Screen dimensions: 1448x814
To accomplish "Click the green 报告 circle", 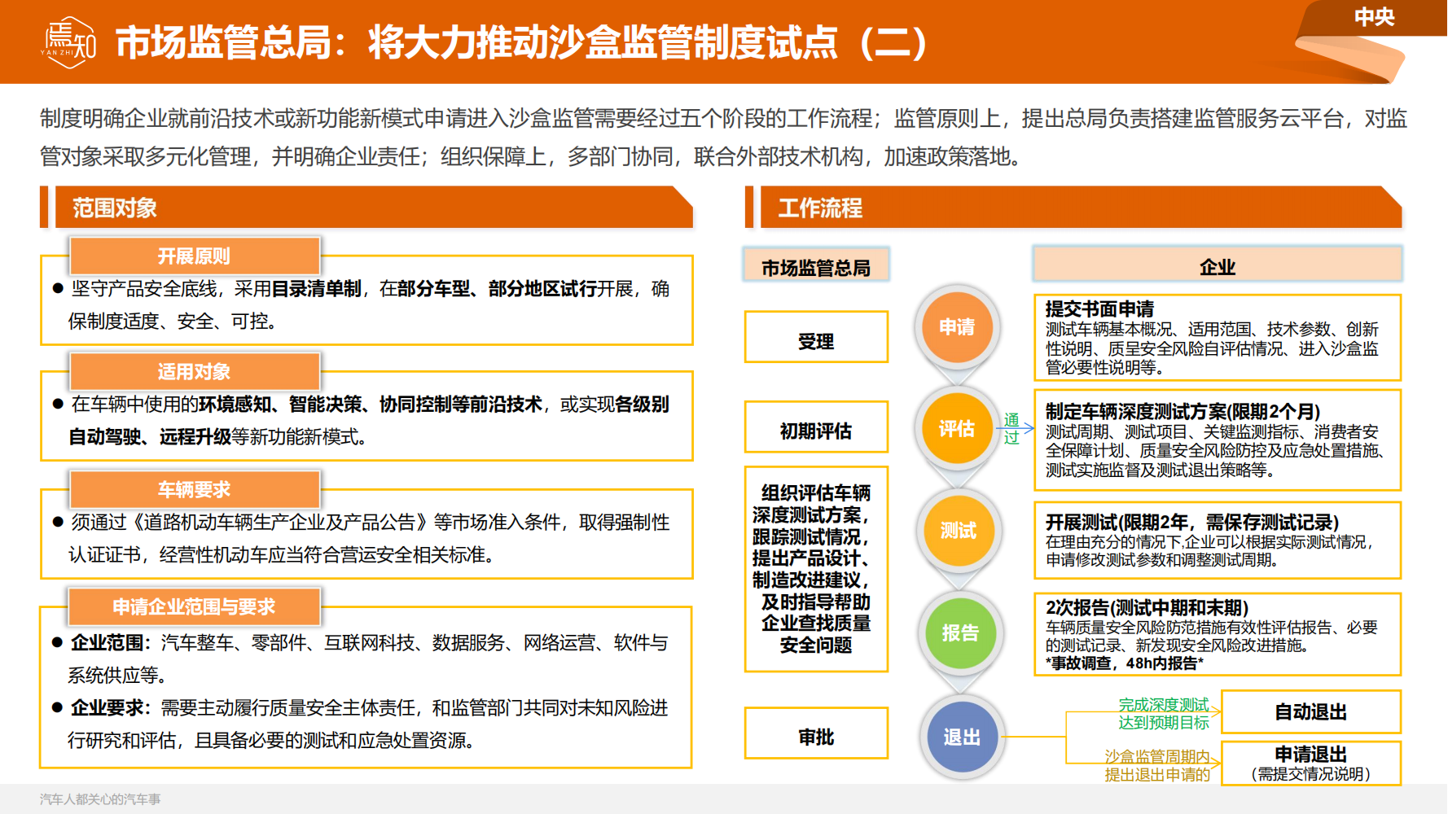I will [960, 633].
